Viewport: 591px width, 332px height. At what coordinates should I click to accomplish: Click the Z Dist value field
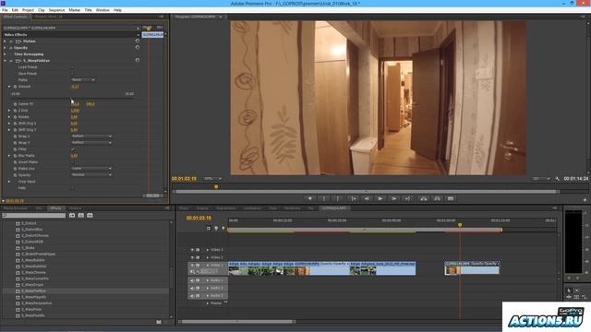[75, 111]
